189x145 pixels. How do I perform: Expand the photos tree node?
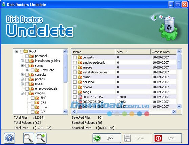click(22, 79)
